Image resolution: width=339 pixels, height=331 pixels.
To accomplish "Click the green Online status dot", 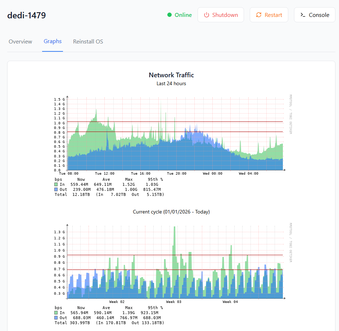I will coord(169,15).
